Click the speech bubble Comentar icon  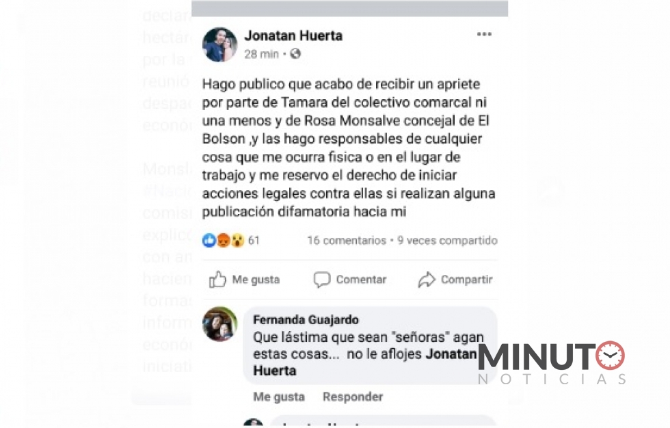[x=322, y=280]
